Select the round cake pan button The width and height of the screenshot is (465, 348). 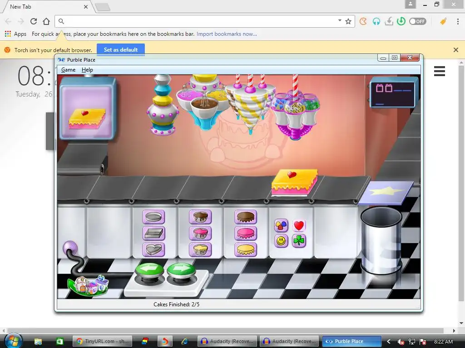coord(153,217)
